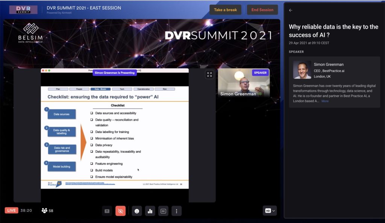Click the 29 Apr 2021 session time text
Screen dimensions: 385x223
pos(309,43)
